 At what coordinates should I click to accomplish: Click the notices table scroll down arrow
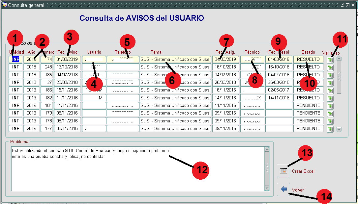(x=339, y=130)
